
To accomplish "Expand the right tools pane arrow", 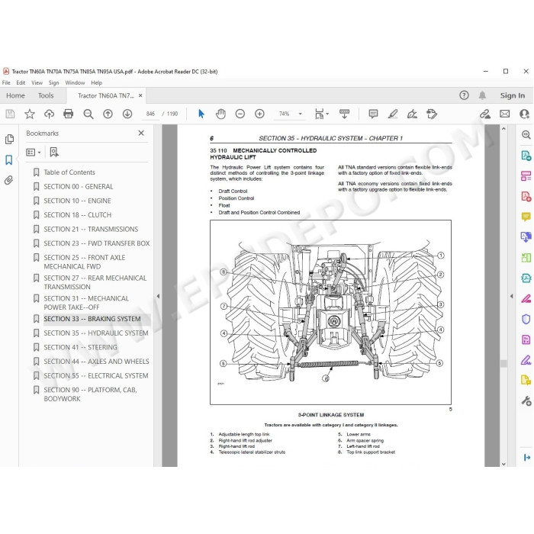I will point(512,296).
